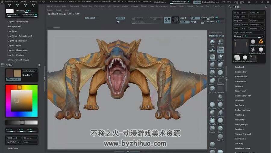The height and width of the screenshot is (153, 271).
Task: Expand the ArrayMesh section
Action: [x=241, y=76]
